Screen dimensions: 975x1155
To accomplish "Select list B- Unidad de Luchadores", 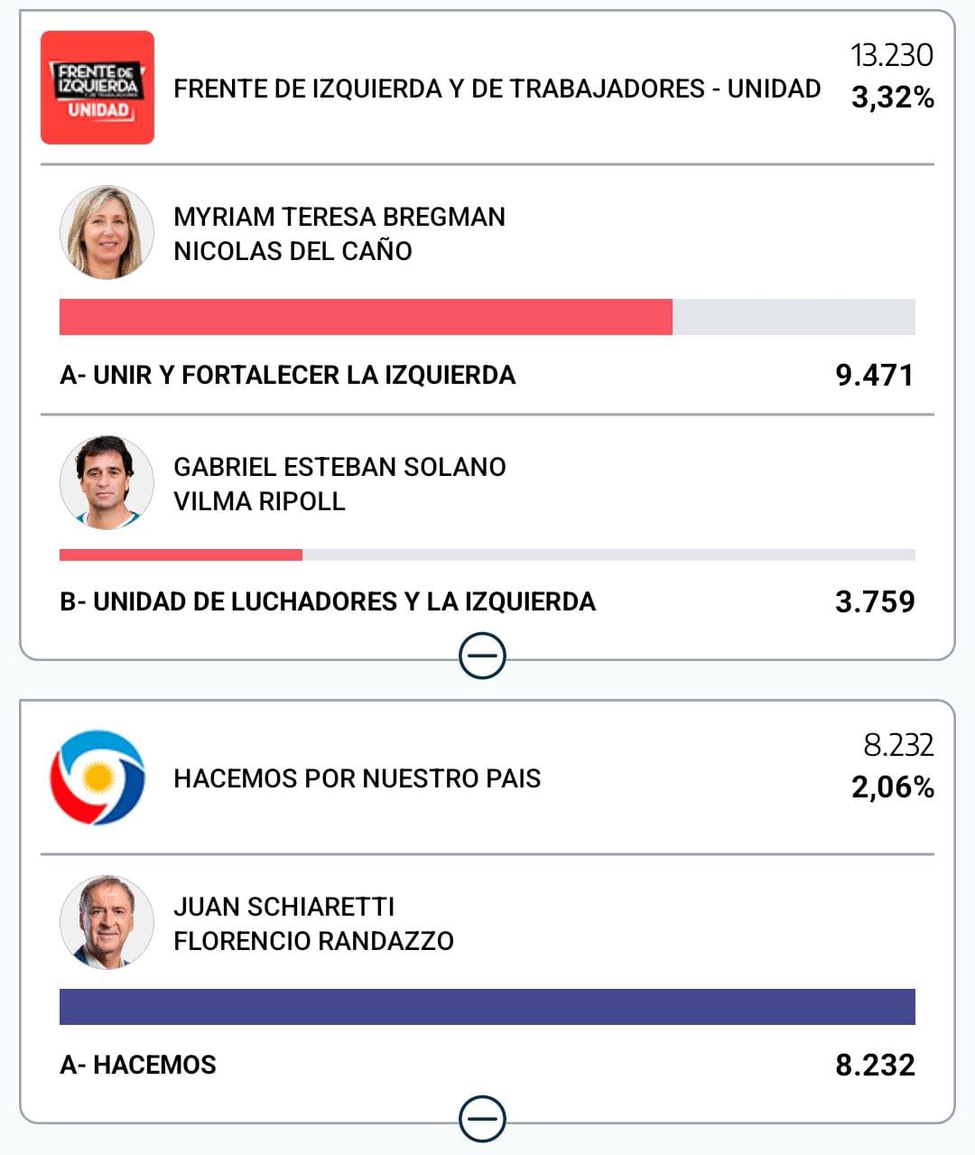I will pyautogui.click(x=327, y=601).
